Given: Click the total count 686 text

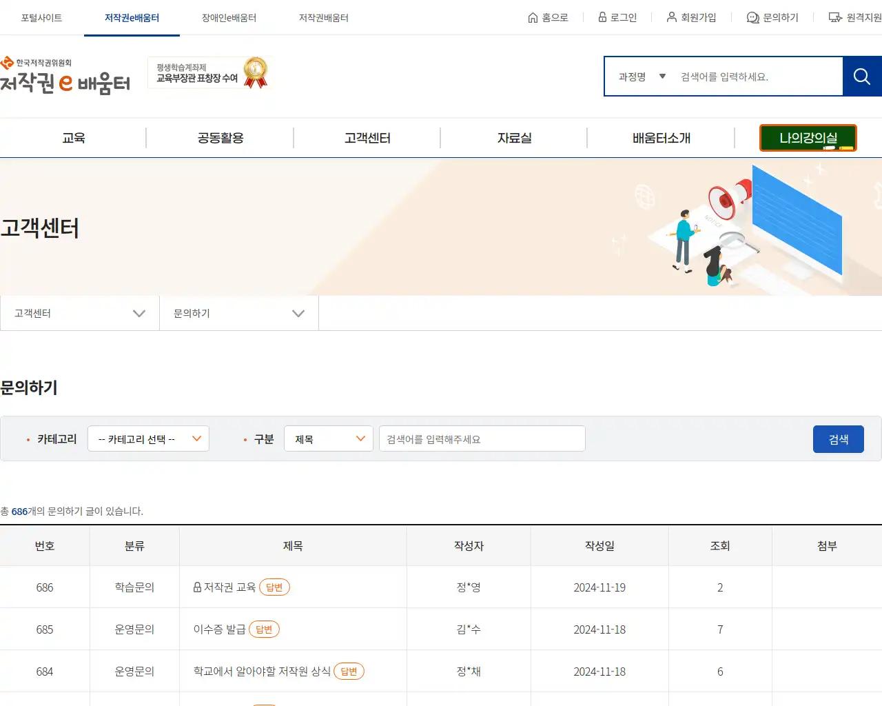Looking at the screenshot, I should coord(19,512).
